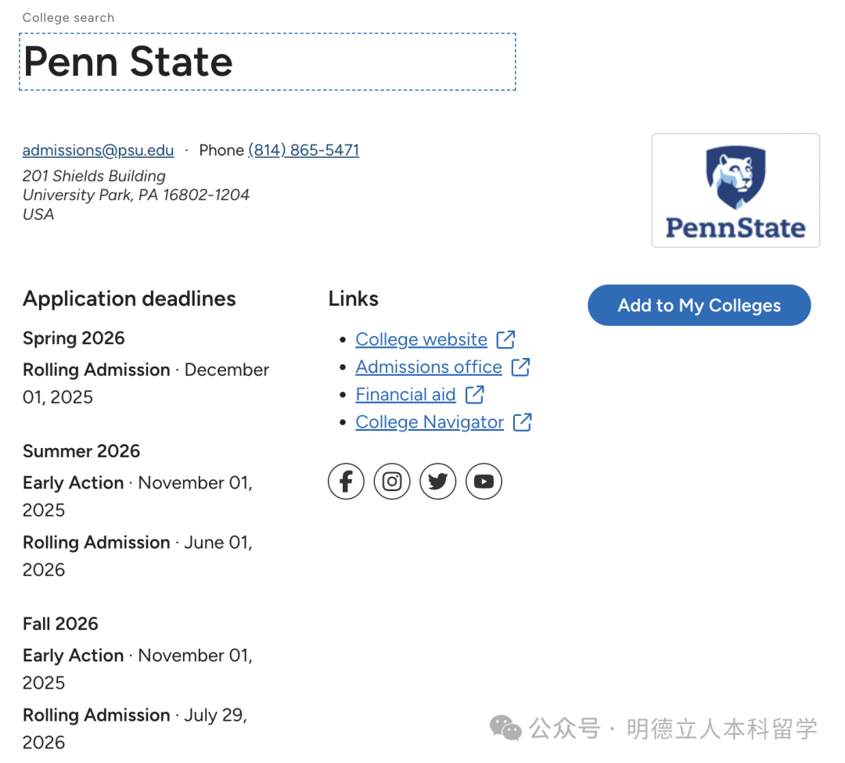The width and height of the screenshot is (845, 763).
Task: Click the College search breadcrumb text
Action: [68, 17]
